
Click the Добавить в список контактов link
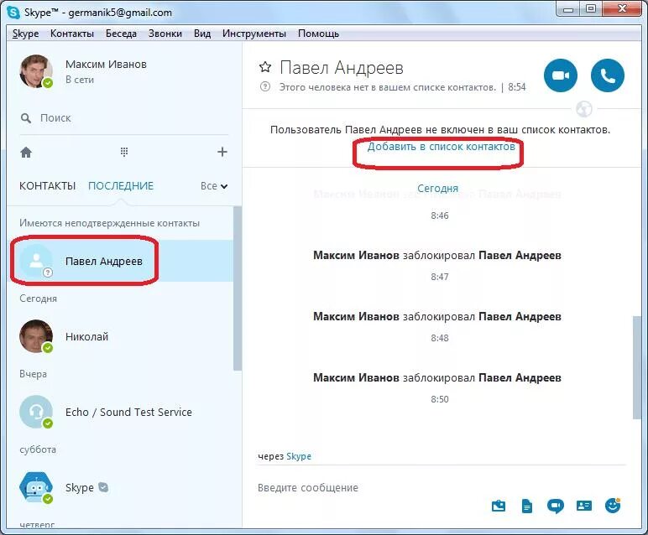point(441,147)
